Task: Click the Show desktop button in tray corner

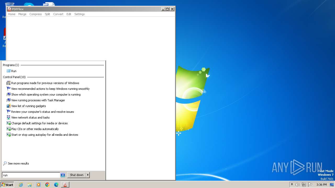Action: pyautogui.click(x=332, y=185)
